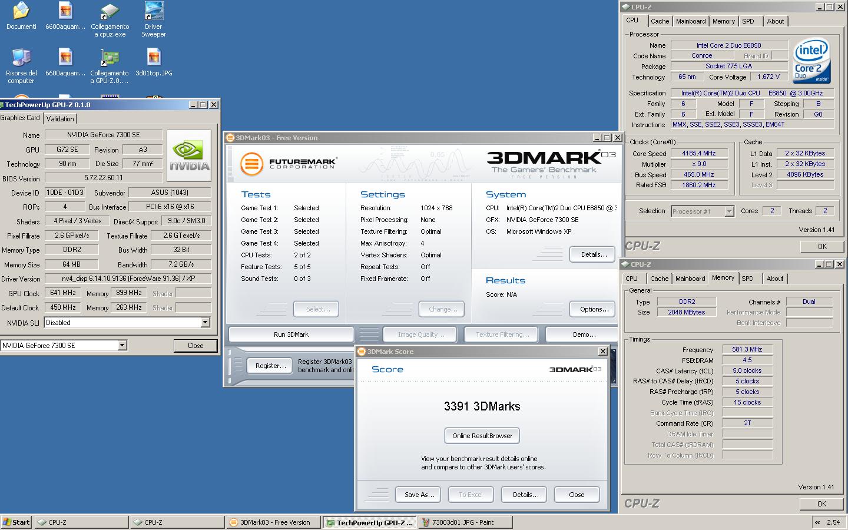Open Mainboard tab in lower CPU-Z window
This screenshot has height=530, width=848.
click(690, 279)
